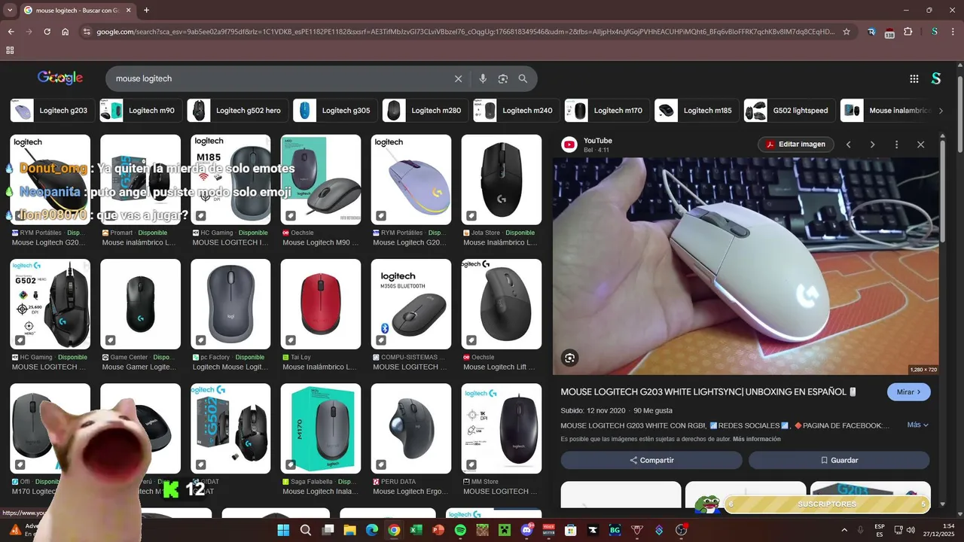
Task: Select Logitech m170 filter chip
Action: 606,111
